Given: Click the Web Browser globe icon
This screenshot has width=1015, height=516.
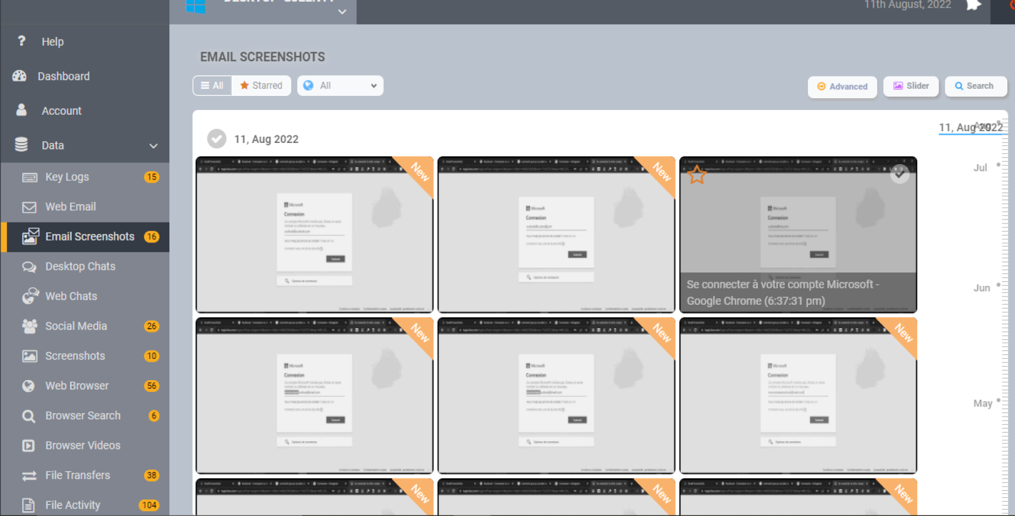Looking at the screenshot, I should tap(28, 386).
